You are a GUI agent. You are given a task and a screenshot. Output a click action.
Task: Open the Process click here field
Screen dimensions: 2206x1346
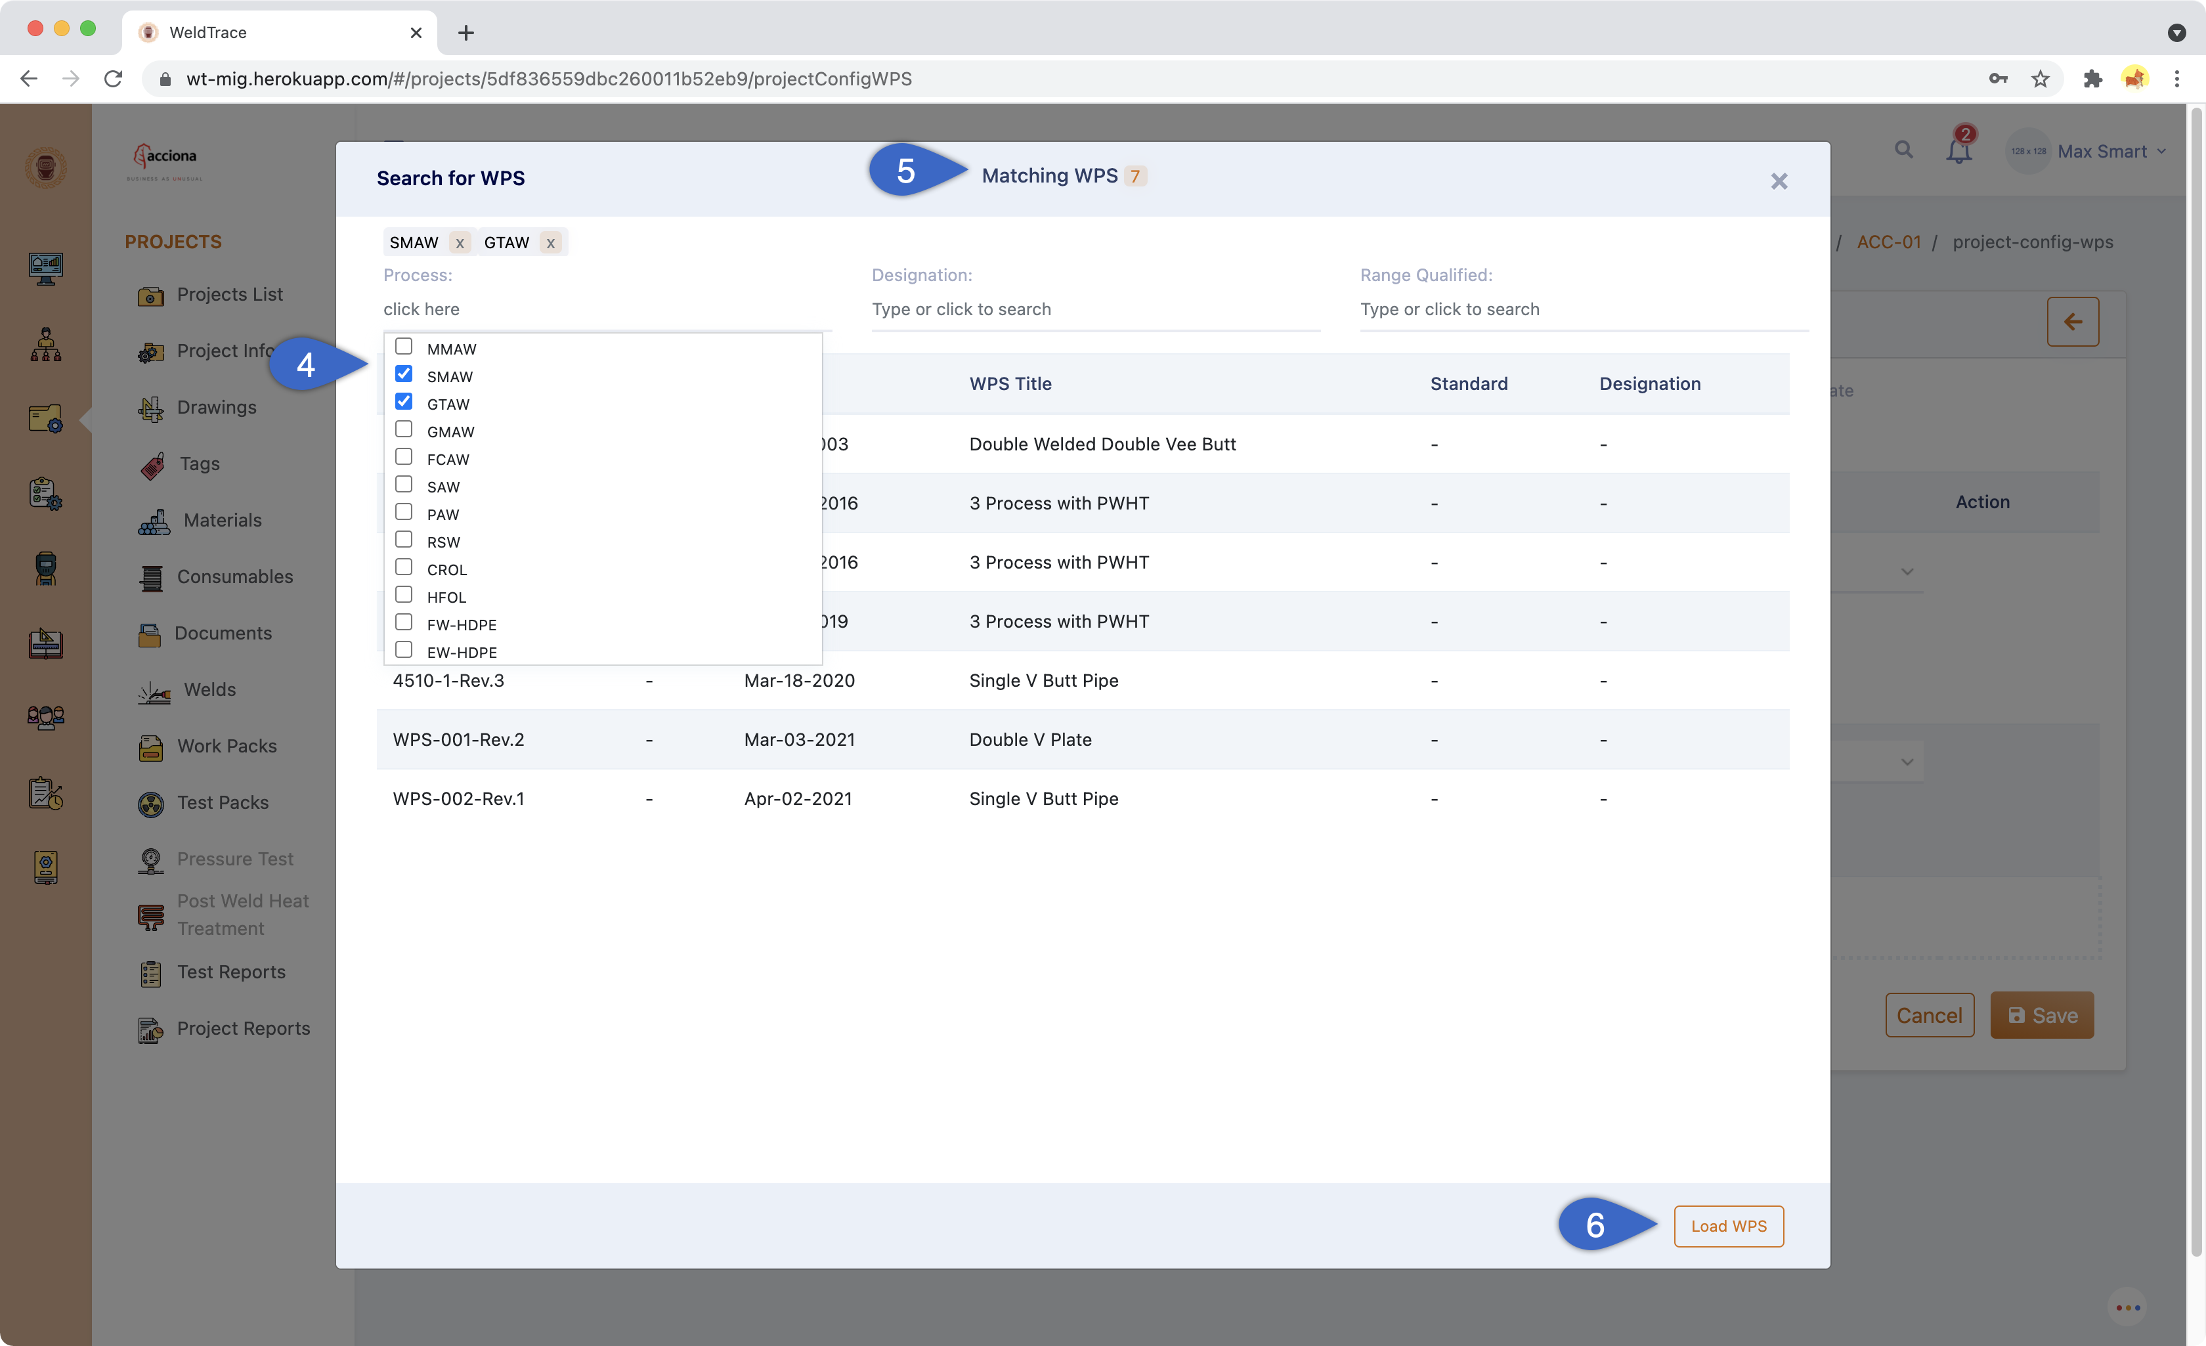pyautogui.click(x=607, y=309)
